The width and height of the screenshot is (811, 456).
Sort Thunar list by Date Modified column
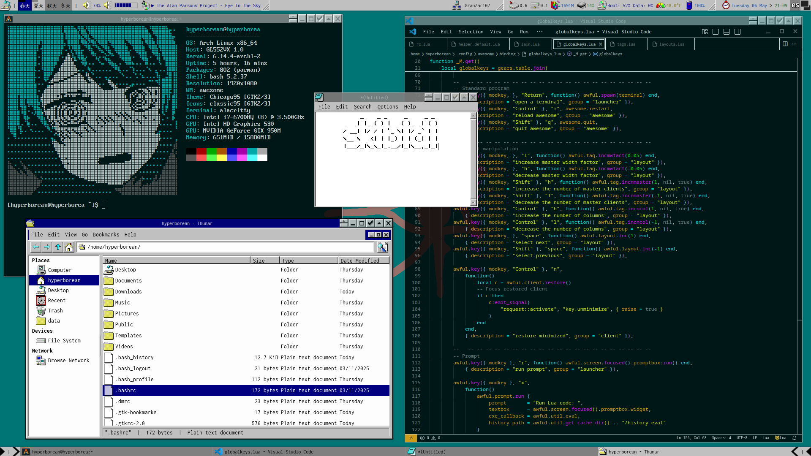point(363,261)
